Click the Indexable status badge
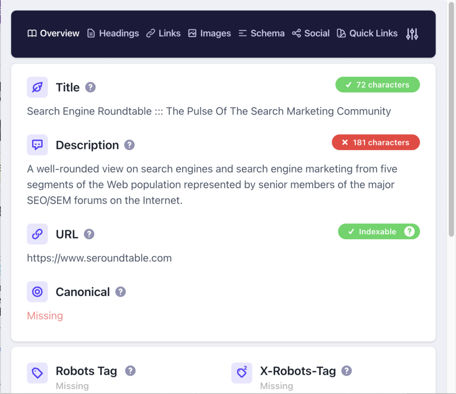 (x=379, y=231)
